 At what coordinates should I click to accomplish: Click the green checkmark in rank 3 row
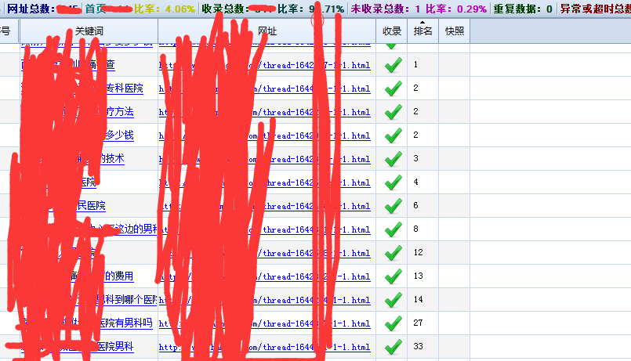[x=393, y=159]
